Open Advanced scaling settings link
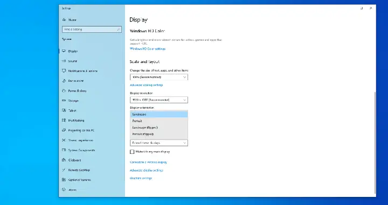Screen dimensions: 388x205 click(146, 85)
